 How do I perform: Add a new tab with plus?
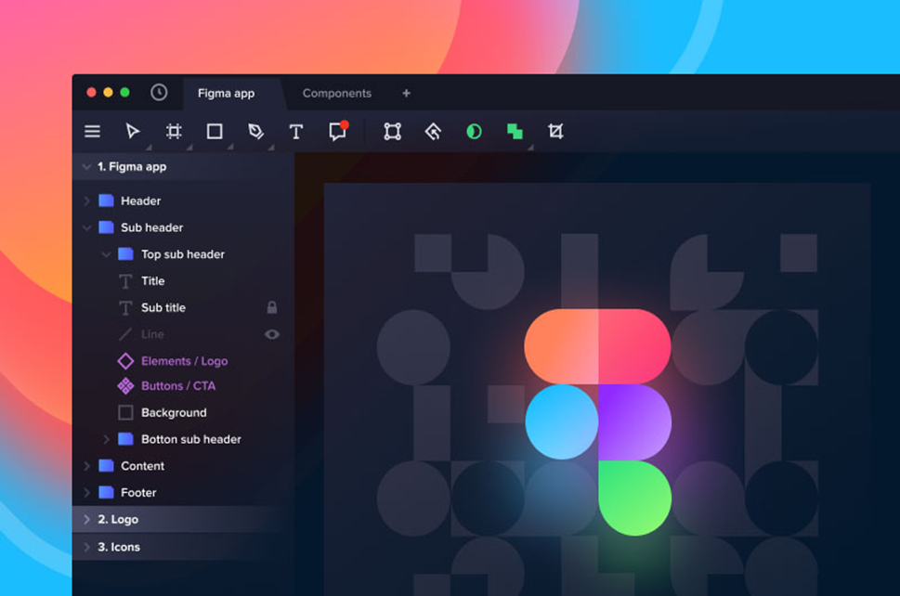(407, 93)
